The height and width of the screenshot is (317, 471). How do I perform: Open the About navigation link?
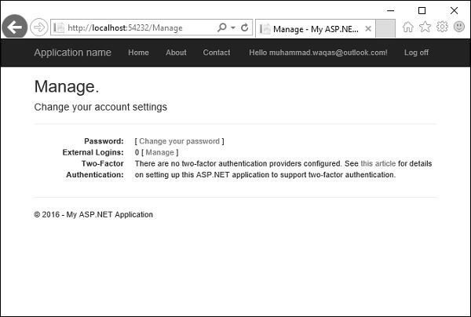click(176, 53)
